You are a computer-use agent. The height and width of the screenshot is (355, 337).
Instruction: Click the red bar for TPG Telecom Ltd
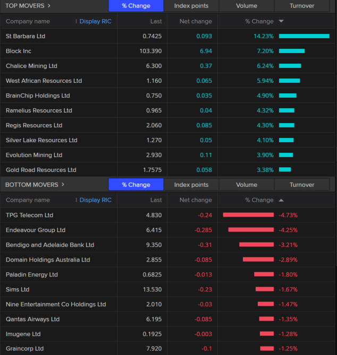coord(248,215)
